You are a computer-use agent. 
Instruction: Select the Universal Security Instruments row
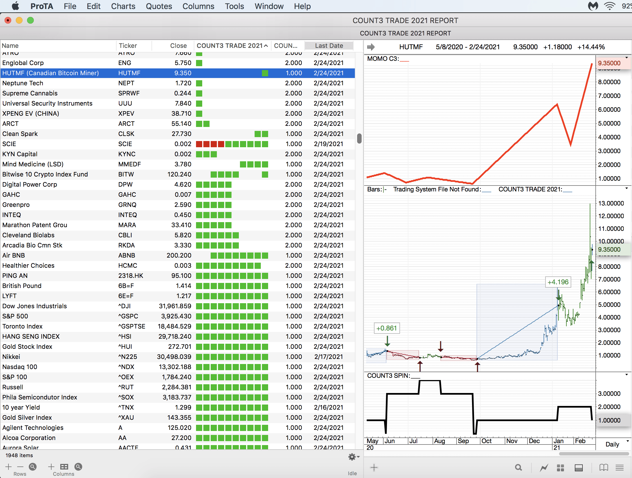(x=177, y=103)
